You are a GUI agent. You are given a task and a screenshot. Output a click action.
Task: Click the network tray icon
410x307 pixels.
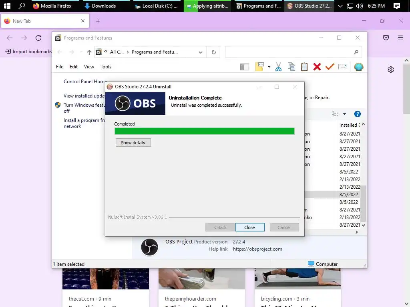tap(350, 6)
